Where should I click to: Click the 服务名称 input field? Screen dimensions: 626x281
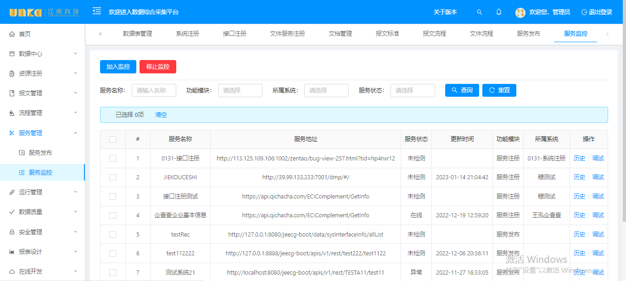point(154,90)
